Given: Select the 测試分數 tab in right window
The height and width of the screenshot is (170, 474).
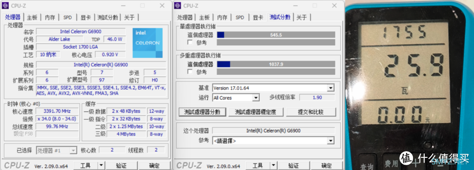Looking at the screenshot, I should click(x=280, y=17).
